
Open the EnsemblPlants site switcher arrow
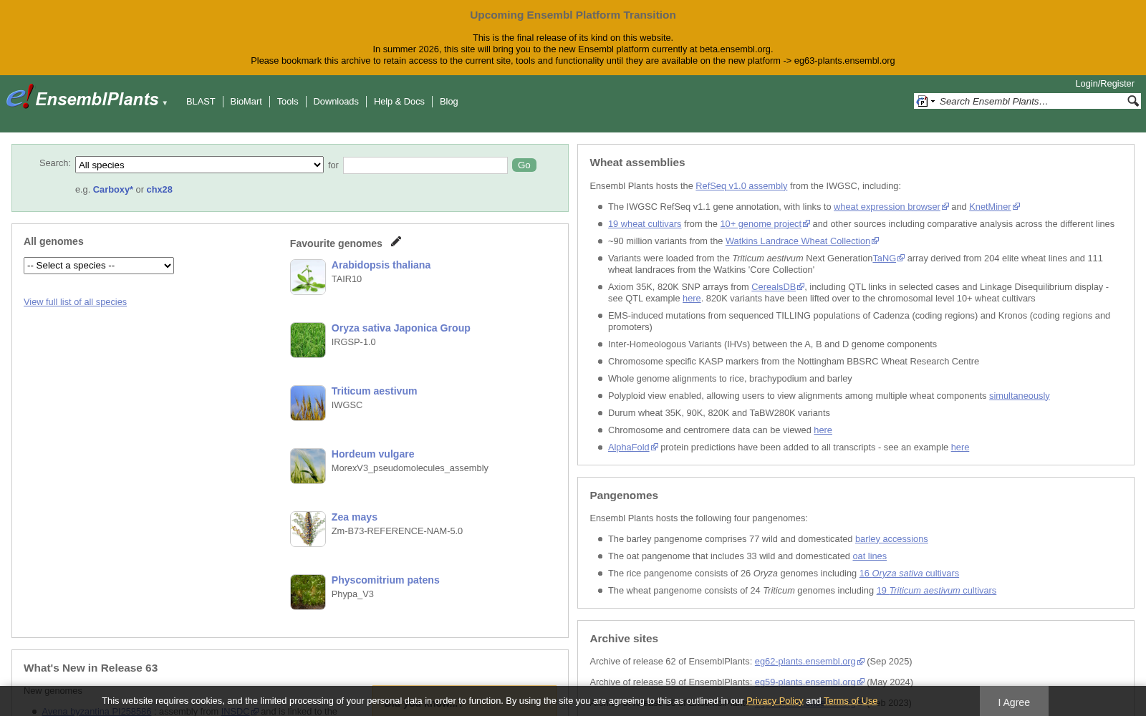pos(165,103)
